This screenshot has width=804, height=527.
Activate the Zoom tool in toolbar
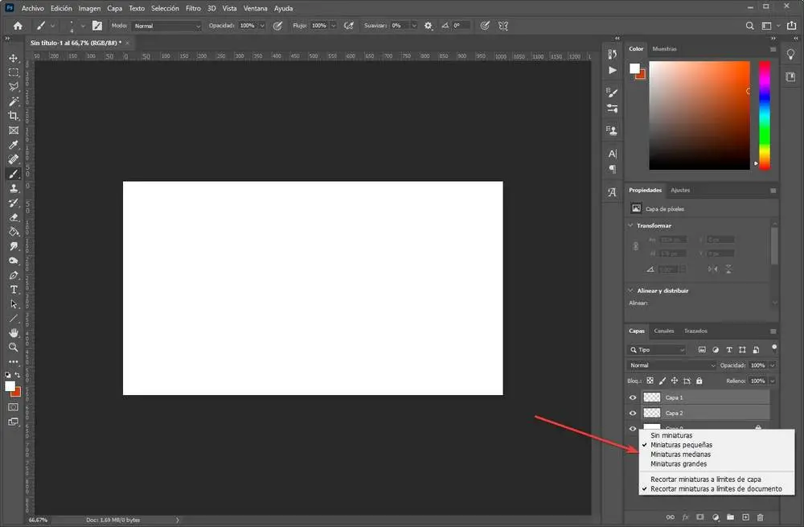click(13, 348)
